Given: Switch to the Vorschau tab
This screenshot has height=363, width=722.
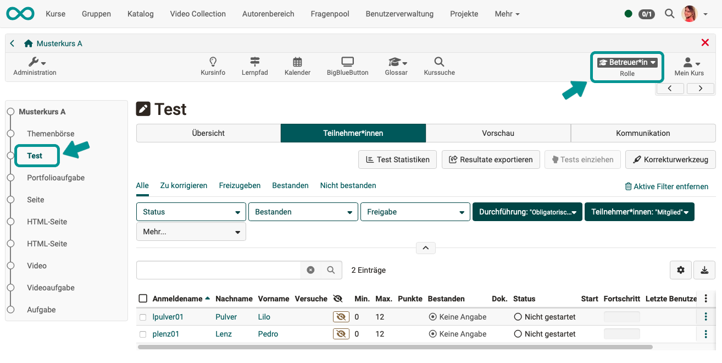Looking at the screenshot, I should click(x=498, y=133).
